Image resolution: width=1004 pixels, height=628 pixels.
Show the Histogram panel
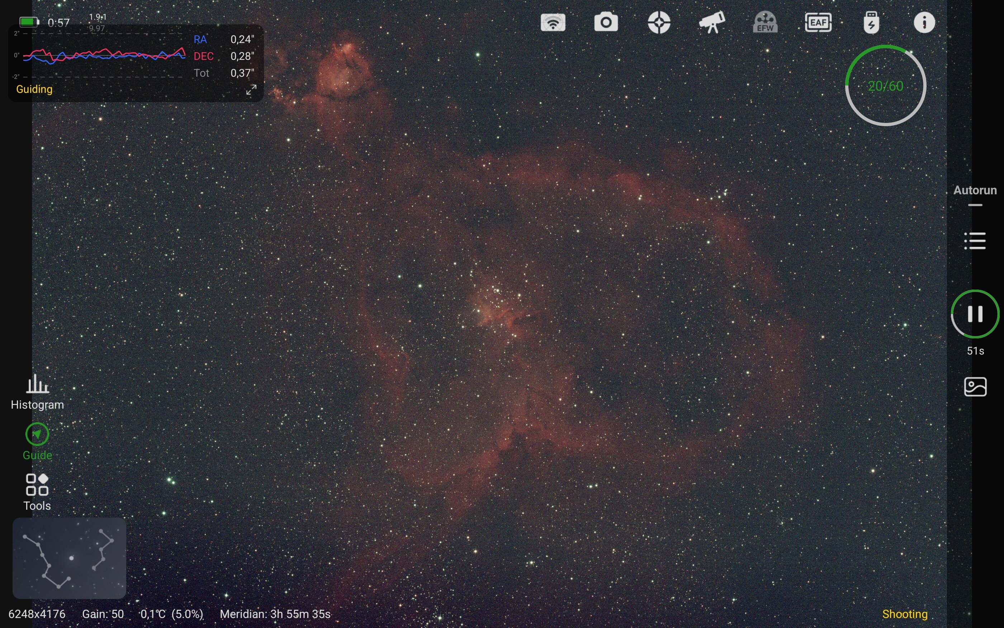click(37, 392)
